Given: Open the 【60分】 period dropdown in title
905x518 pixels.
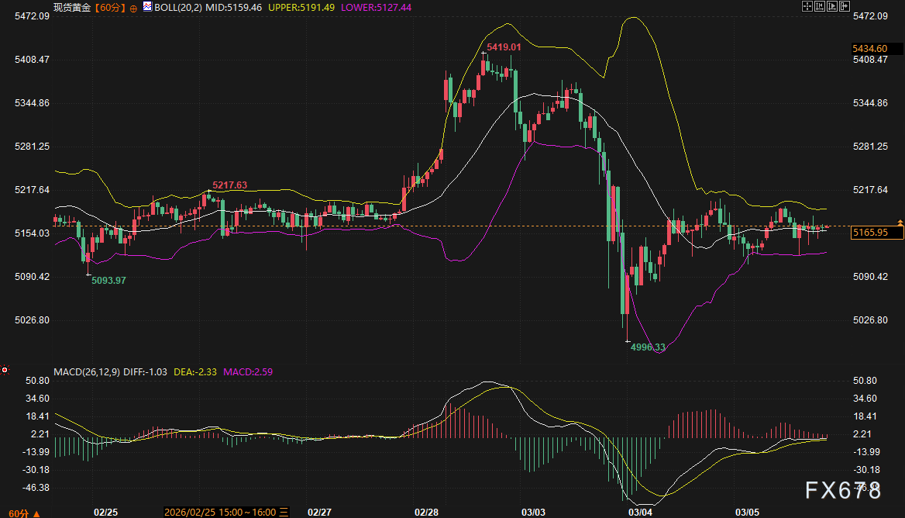Looking at the screenshot, I should point(111,7).
